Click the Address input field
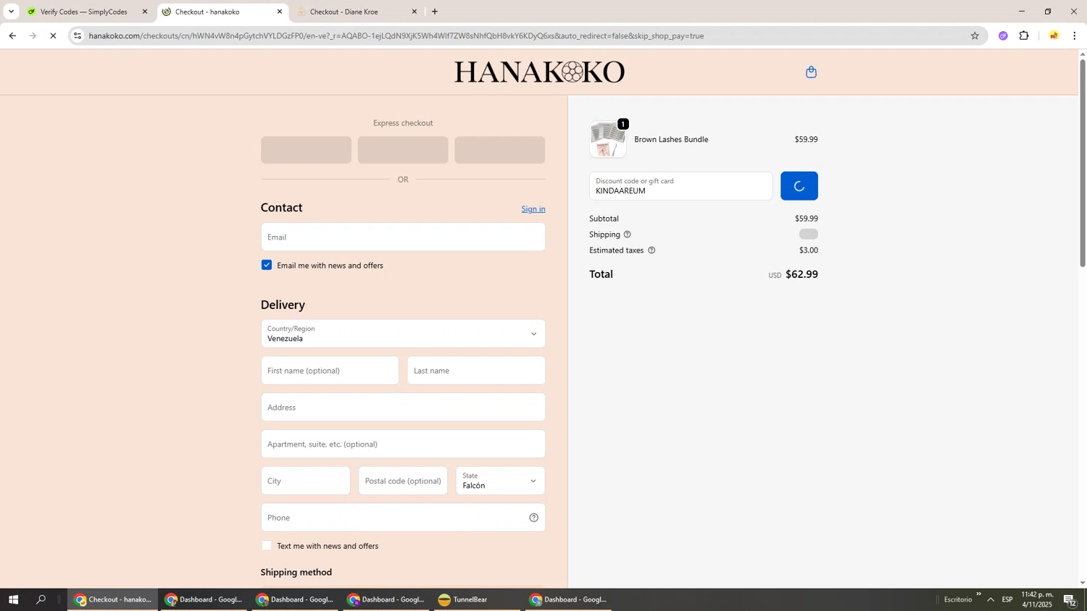The width and height of the screenshot is (1087, 611). pyautogui.click(x=403, y=408)
